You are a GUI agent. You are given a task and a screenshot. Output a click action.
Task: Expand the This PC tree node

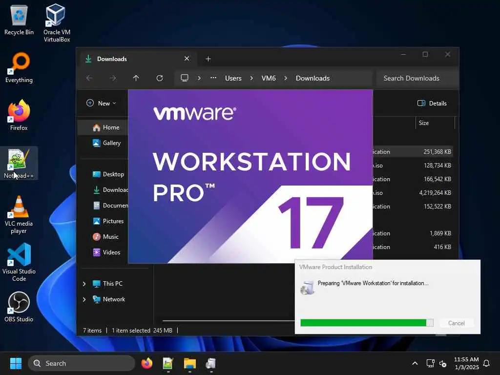pyautogui.click(x=84, y=284)
